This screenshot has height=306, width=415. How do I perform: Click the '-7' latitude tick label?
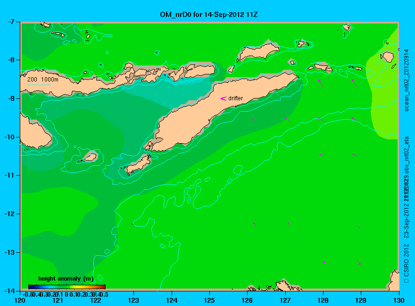(x=11, y=22)
